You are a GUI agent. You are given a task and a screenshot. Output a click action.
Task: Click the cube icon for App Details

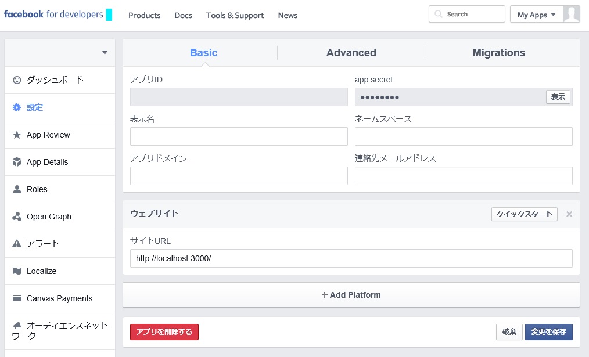17,162
